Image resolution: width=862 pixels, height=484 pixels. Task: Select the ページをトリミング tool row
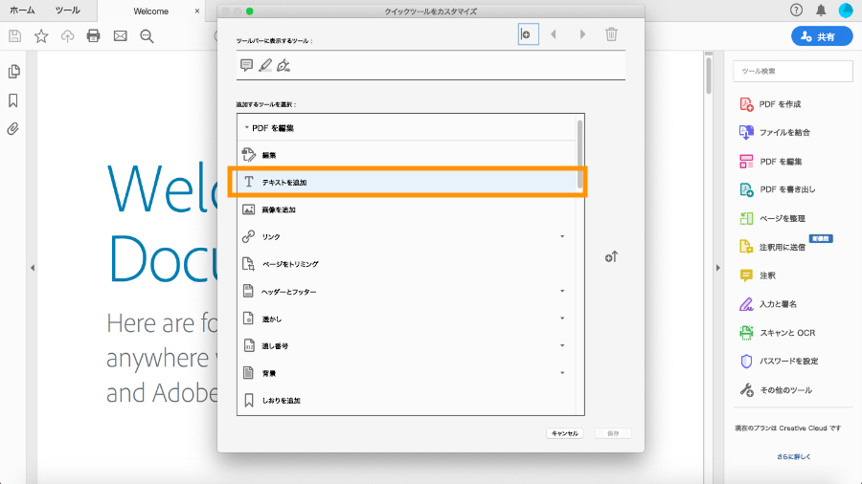[406, 264]
